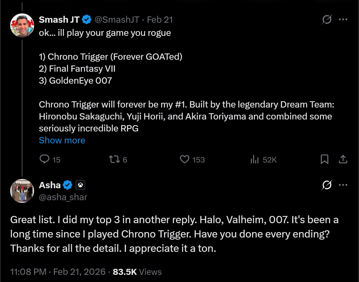The height and width of the screenshot is (282, 359).
Task: Open the reply icon on Smash JT's tweet
Action: [45, 160]
